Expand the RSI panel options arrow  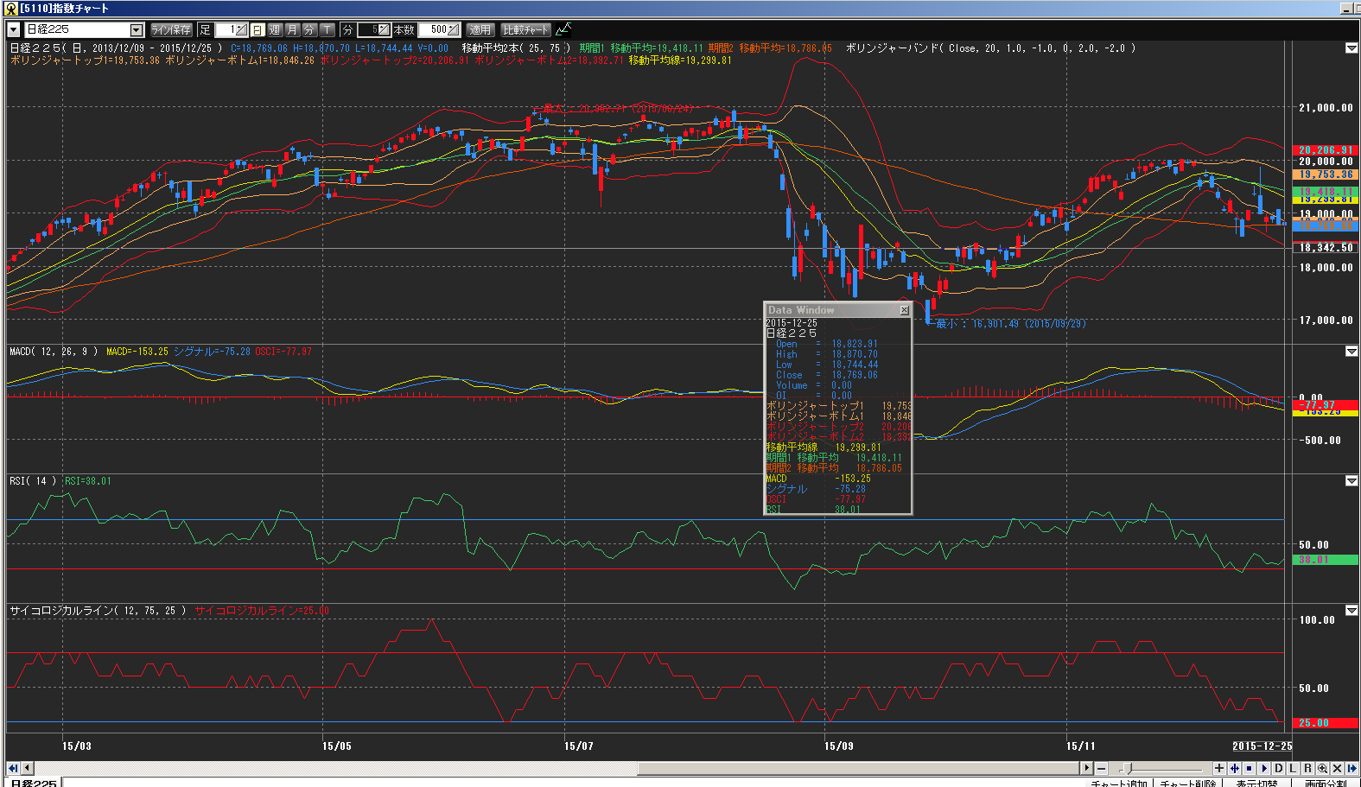point(1351,481)
